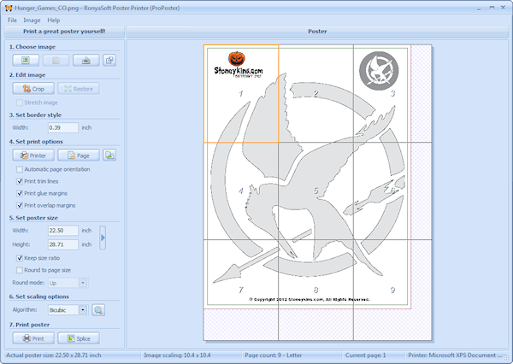Uncheck Print overlap margins
Screen dimensions: 513x364
click(20, 205)
